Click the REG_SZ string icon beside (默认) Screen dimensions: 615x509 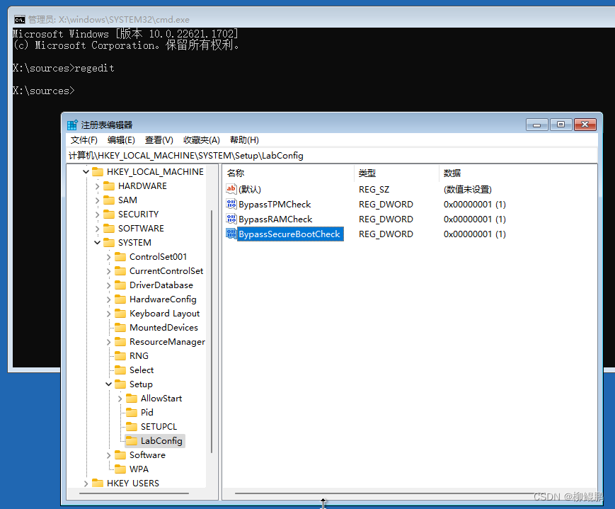click(230, 189)
